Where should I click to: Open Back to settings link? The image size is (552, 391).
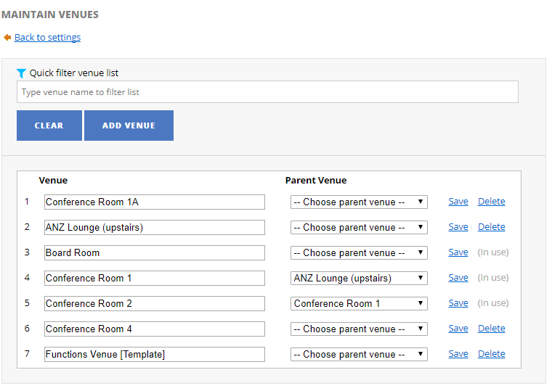point(47,37)
